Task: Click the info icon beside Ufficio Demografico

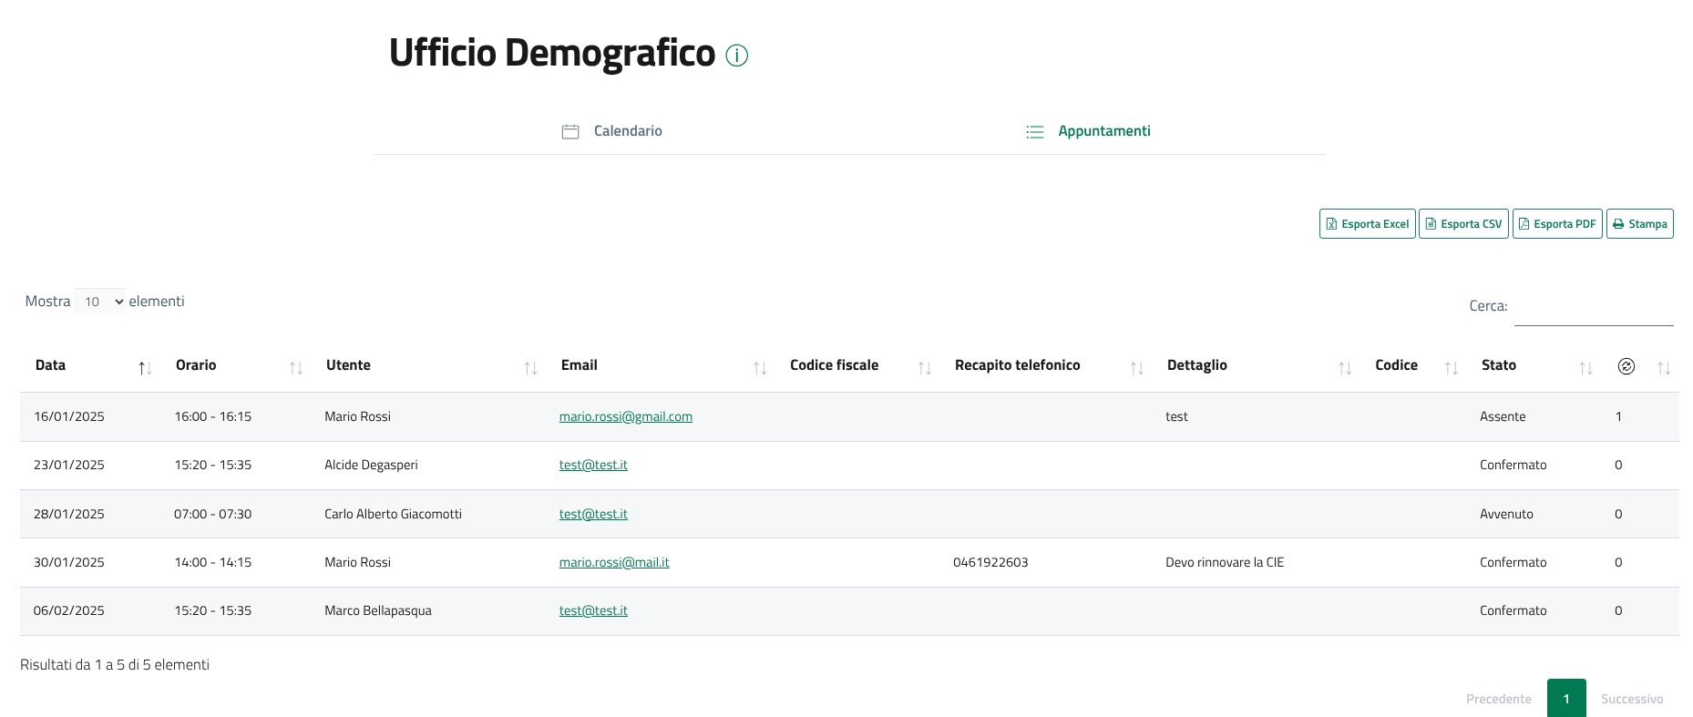Action: click(736, 56)
